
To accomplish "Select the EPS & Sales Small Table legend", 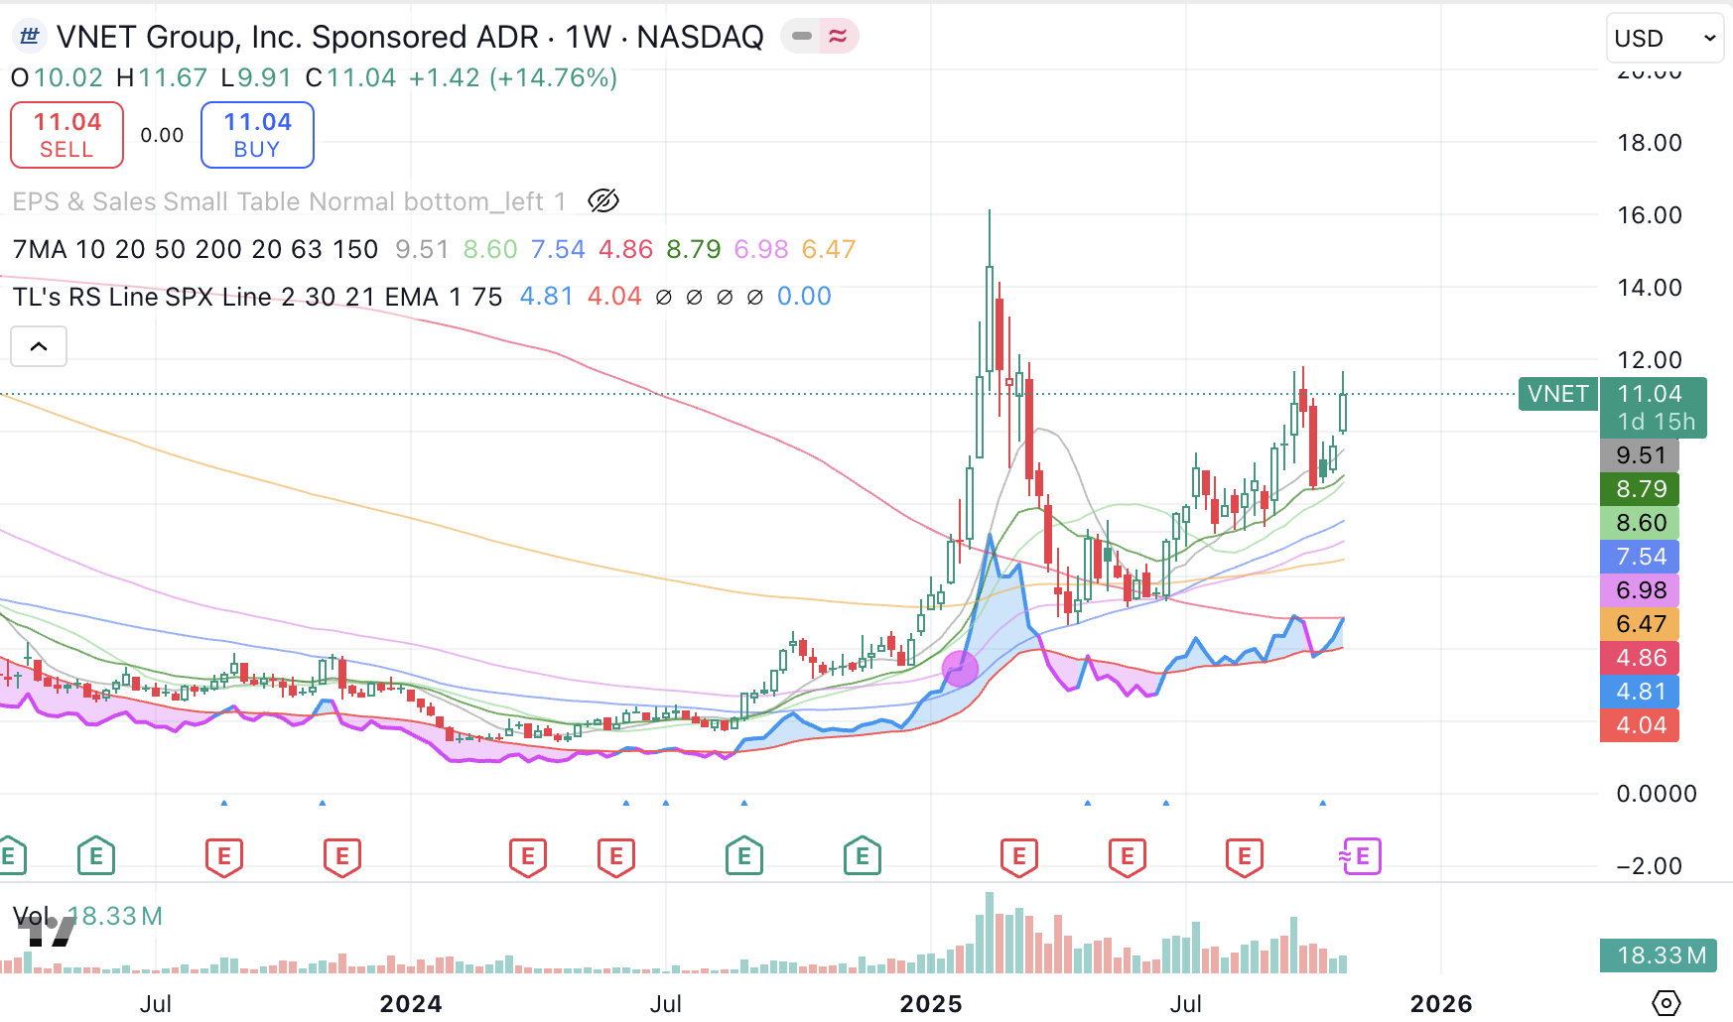I will 289,201.
